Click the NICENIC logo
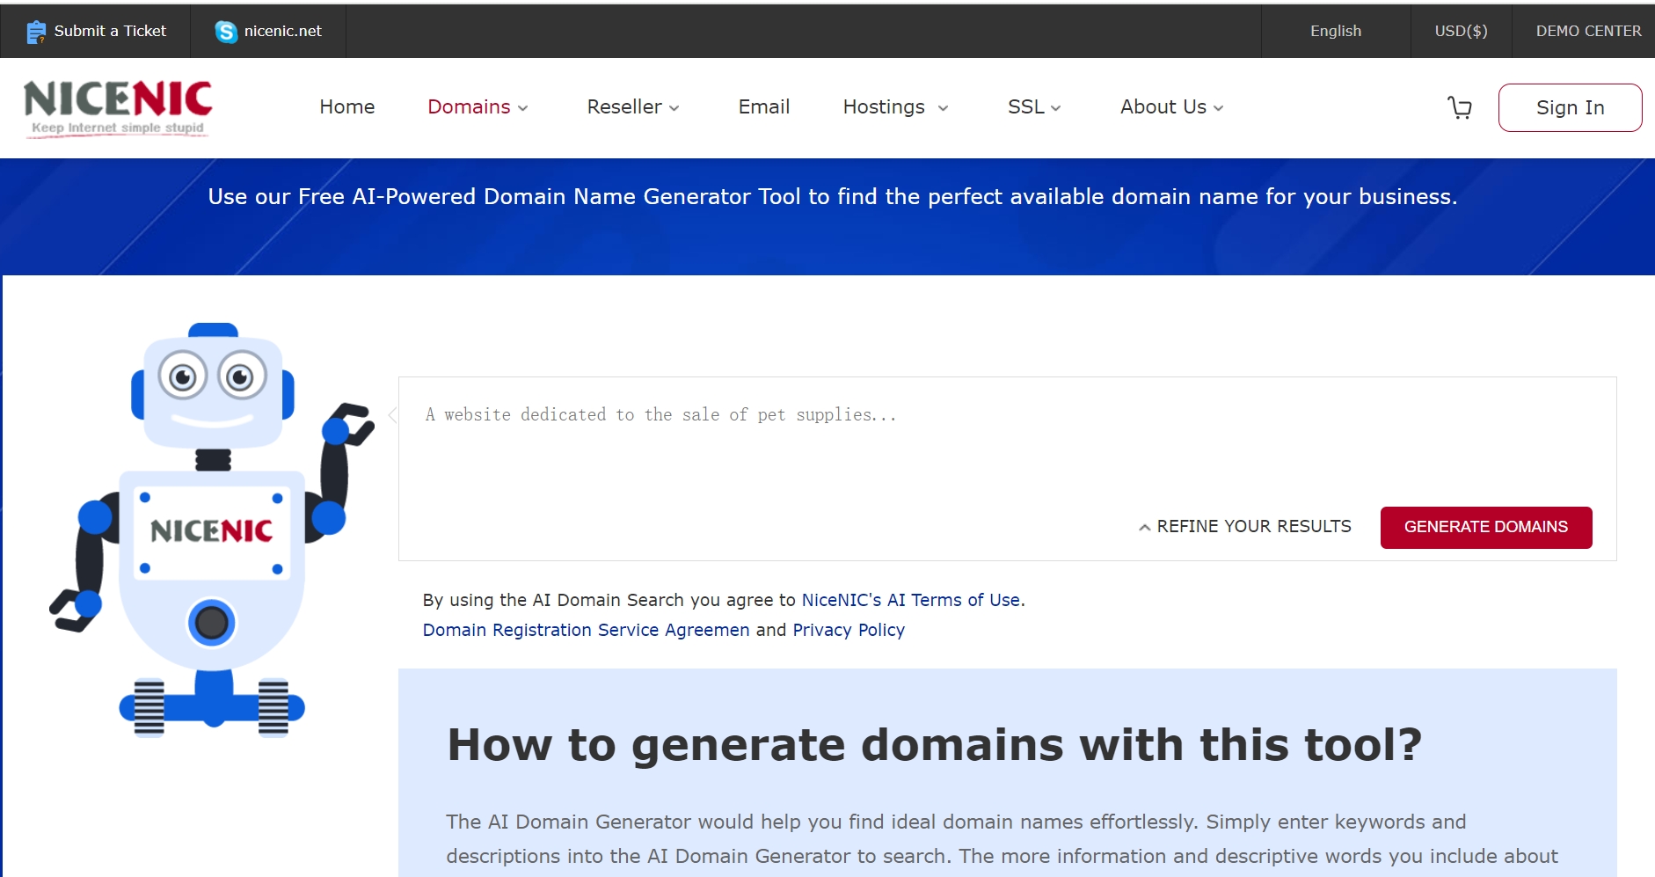Image resolution: width=1655 pixels, height=877 pixels. click(x=116, y=106)
